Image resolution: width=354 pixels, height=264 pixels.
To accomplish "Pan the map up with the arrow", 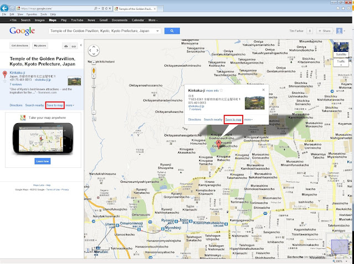I will point(93,46).
